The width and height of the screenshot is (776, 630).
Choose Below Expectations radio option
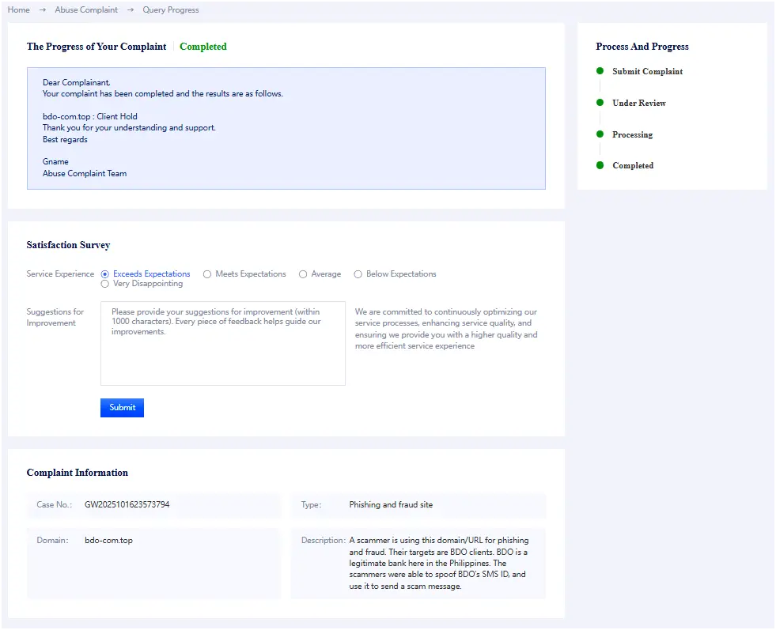[x=358, y=274]
